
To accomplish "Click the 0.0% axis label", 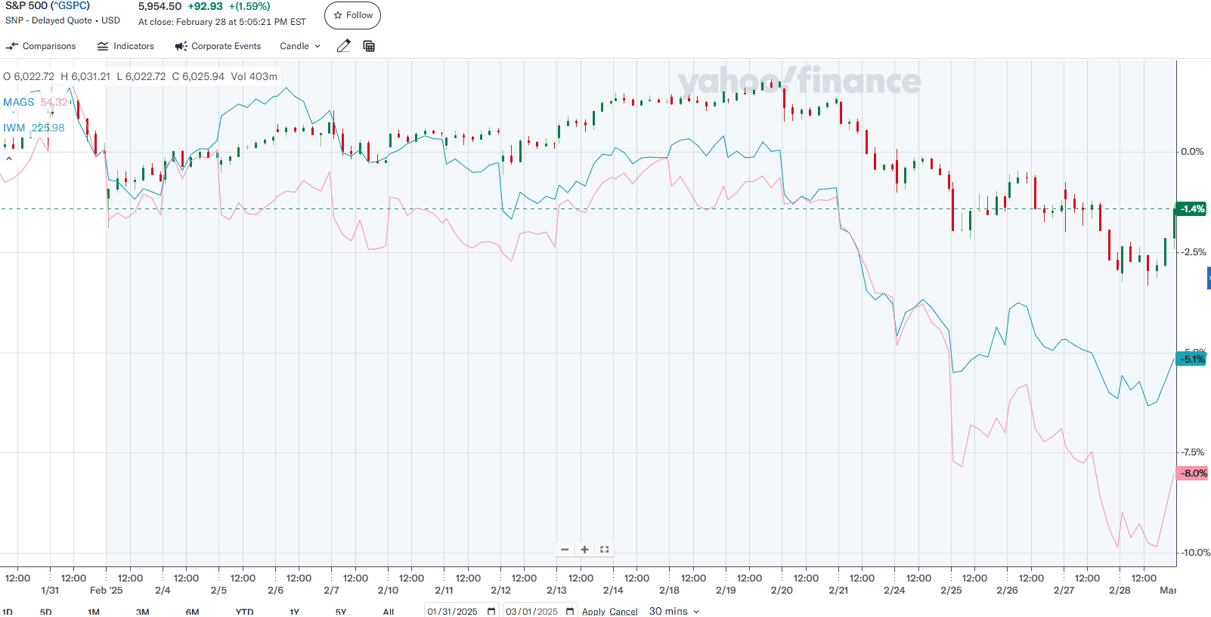I will (1193, 152).
